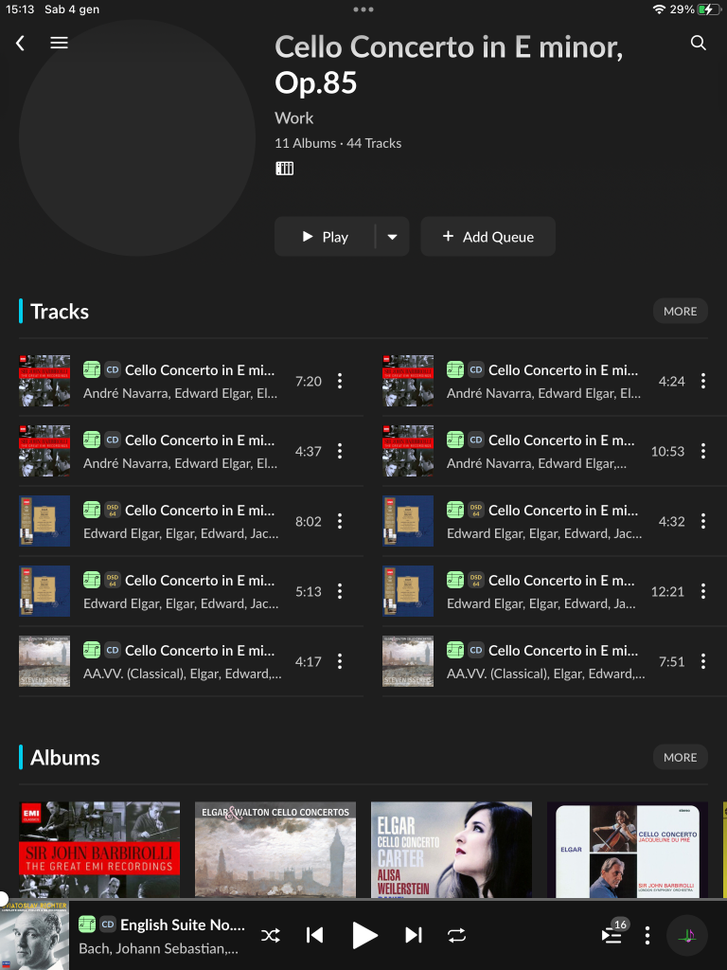Tap the 11 Albums · 44 Tracks text
727x970 pixels.
[x=338, y=143]
